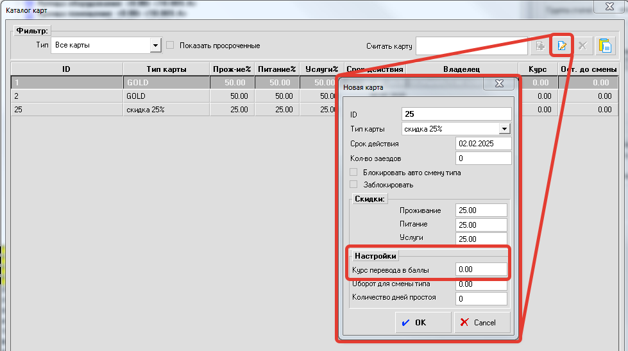The image size is (628, 351).
Task: Sort by the Тип карты column header
Action: pyautogui.click(x=165, y=69)
